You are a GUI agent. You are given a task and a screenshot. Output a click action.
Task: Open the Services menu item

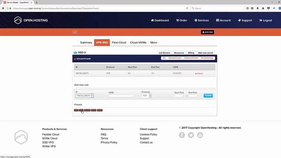[x=202, y=21]
